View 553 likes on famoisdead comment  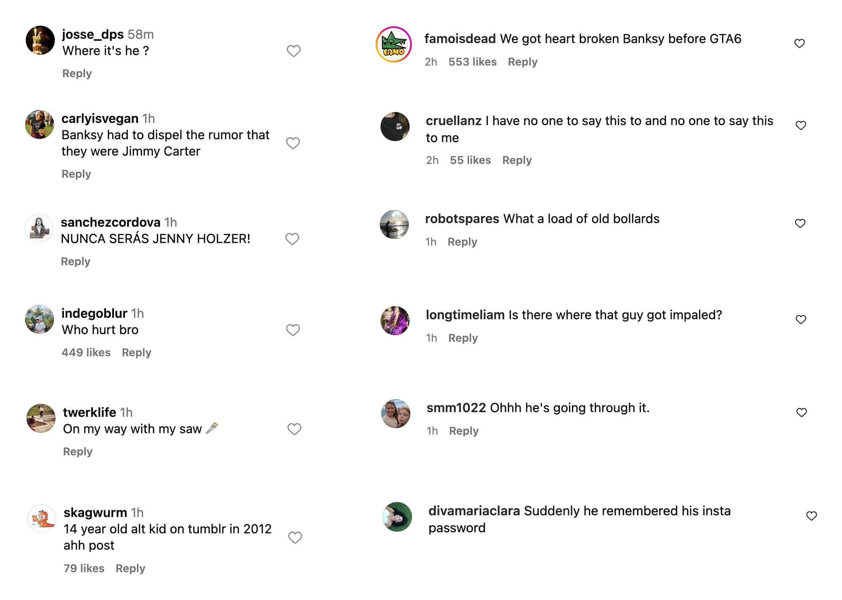pos(472,62)
